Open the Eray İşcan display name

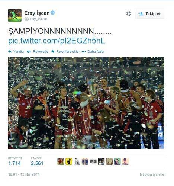(x=37, y=13)
